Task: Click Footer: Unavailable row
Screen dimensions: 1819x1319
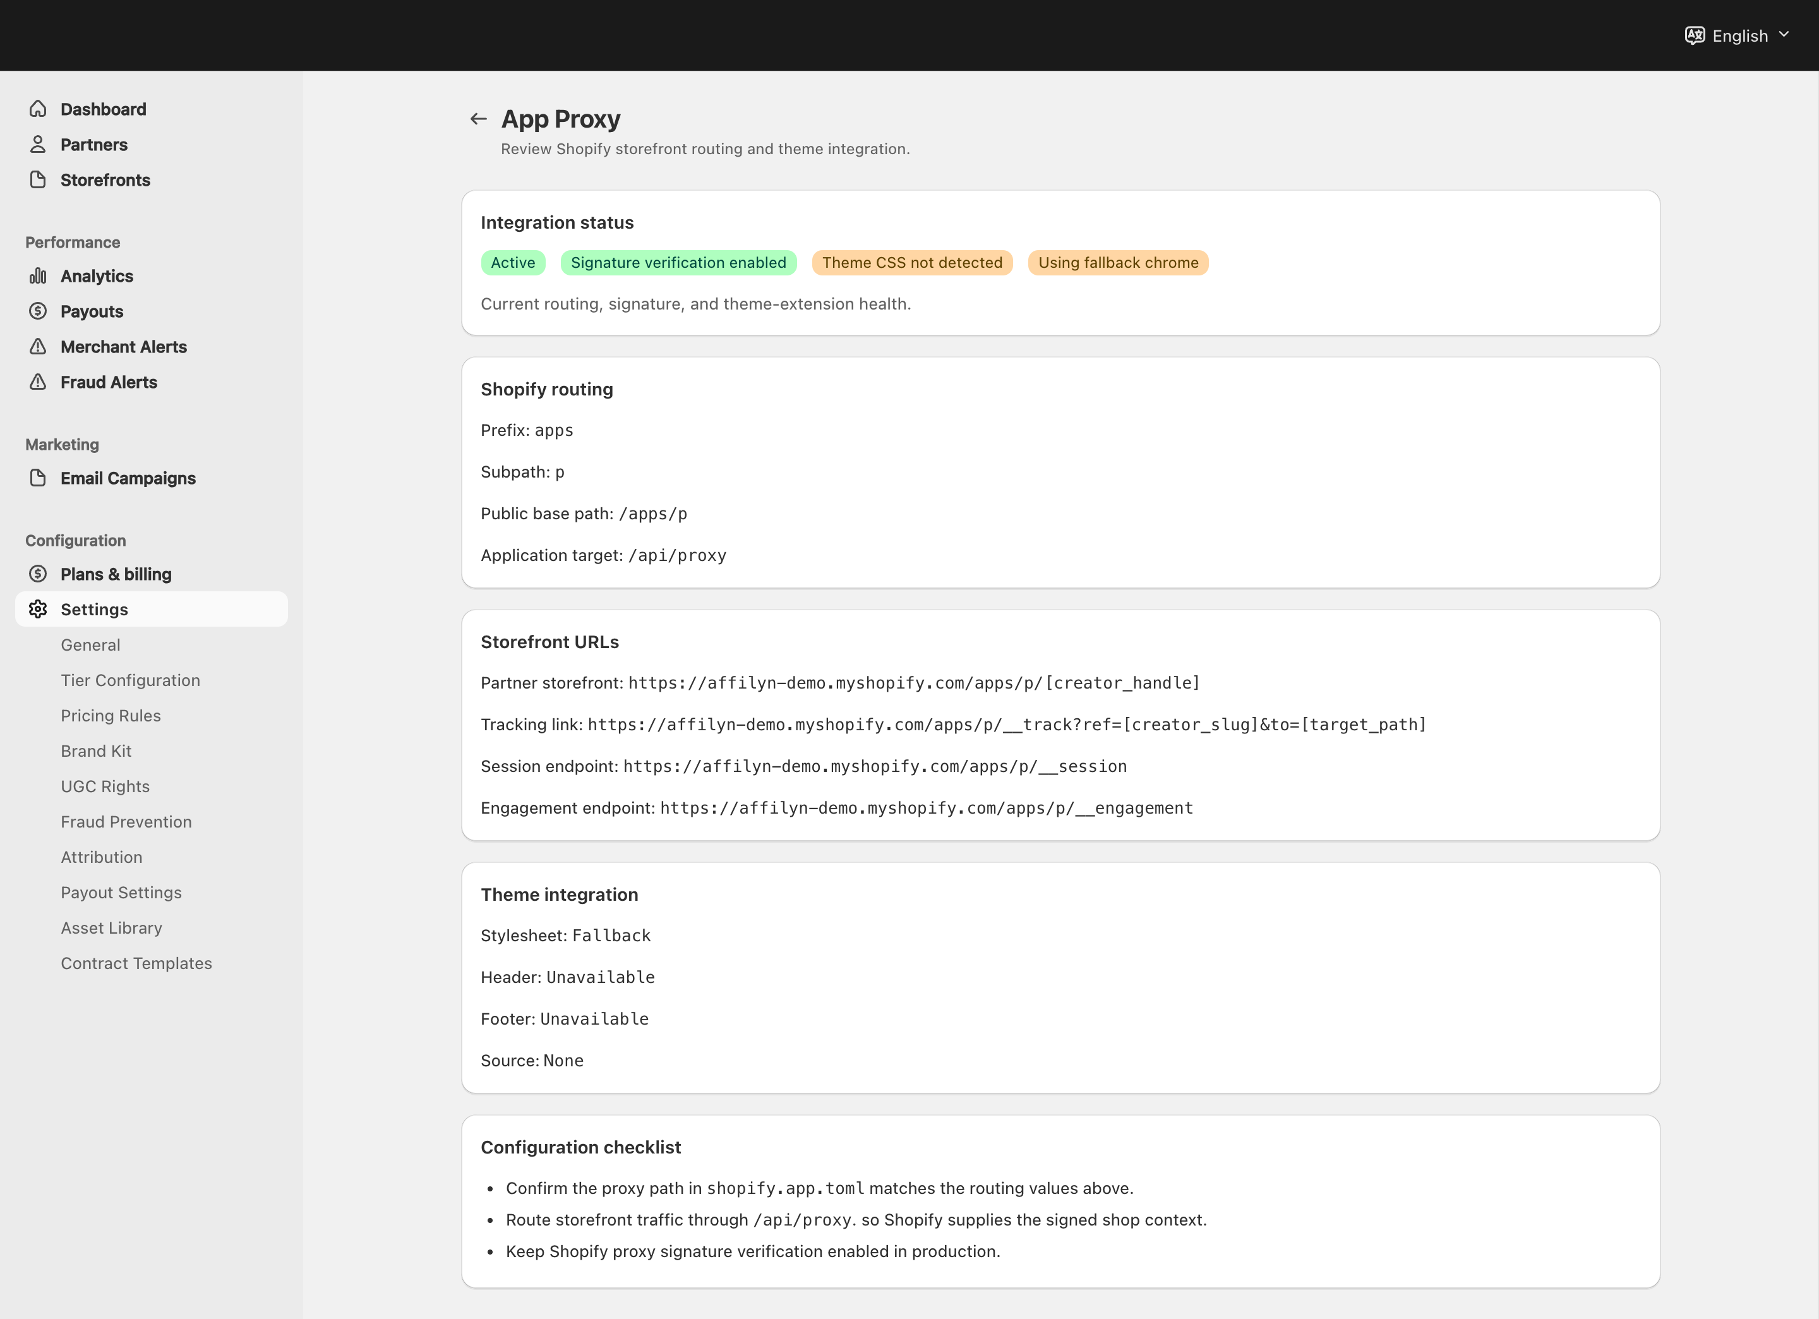Action: click(x=565, y=1019)
